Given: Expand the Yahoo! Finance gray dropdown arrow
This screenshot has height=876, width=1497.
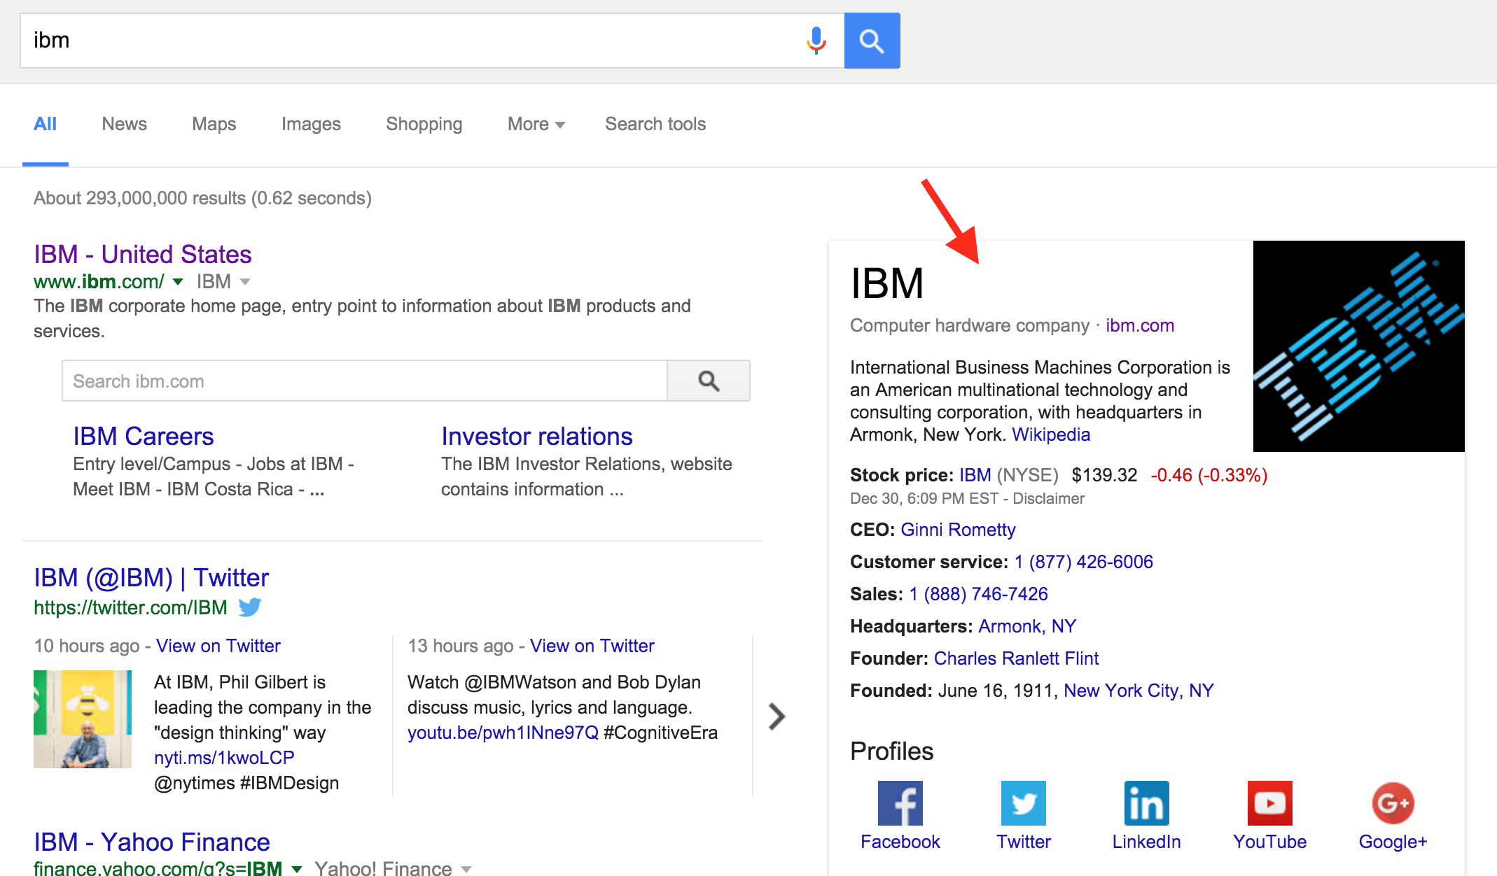Looking at the screenshot, I should (466, 869).
